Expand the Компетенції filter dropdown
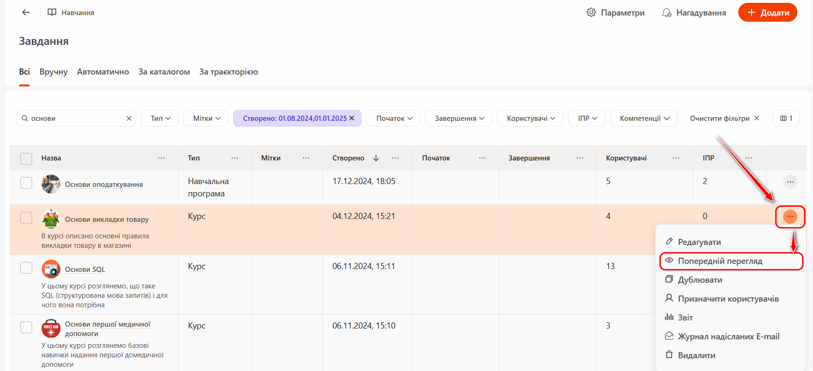 [644, 118]
